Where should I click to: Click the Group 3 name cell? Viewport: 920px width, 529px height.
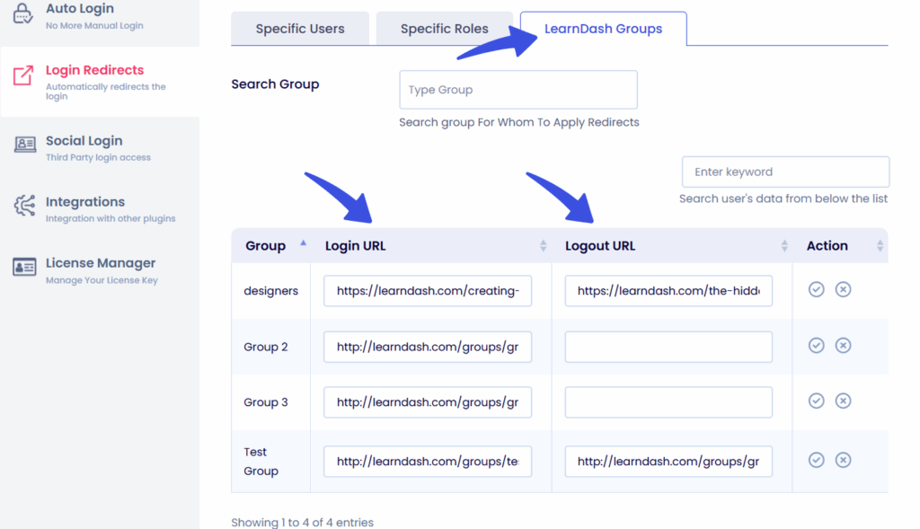coord(271,402)
